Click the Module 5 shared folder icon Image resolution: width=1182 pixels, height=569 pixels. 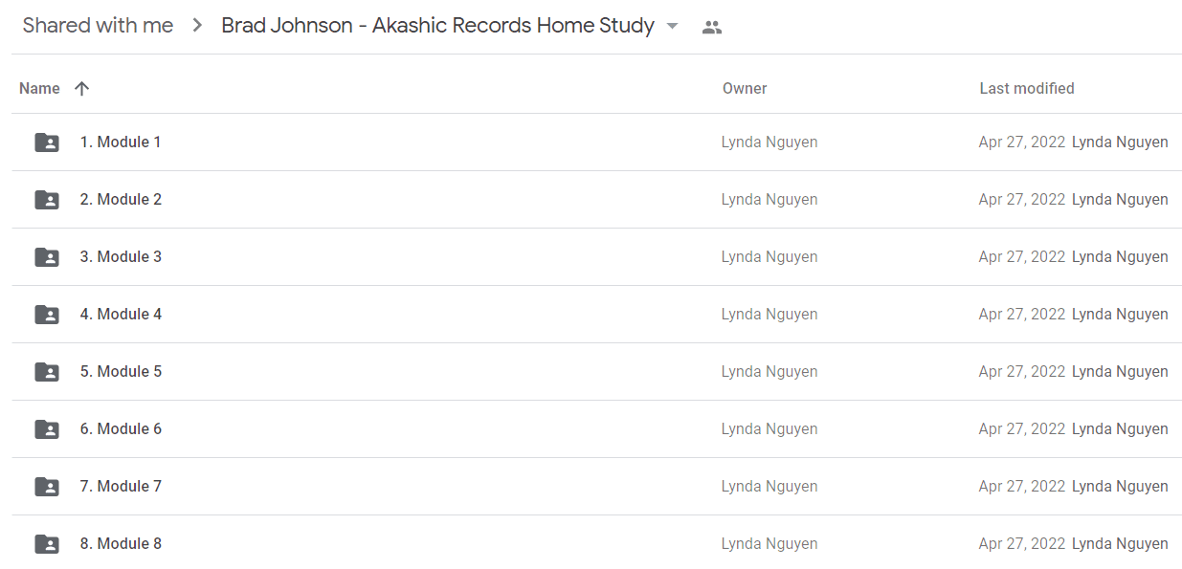(47, 372)
